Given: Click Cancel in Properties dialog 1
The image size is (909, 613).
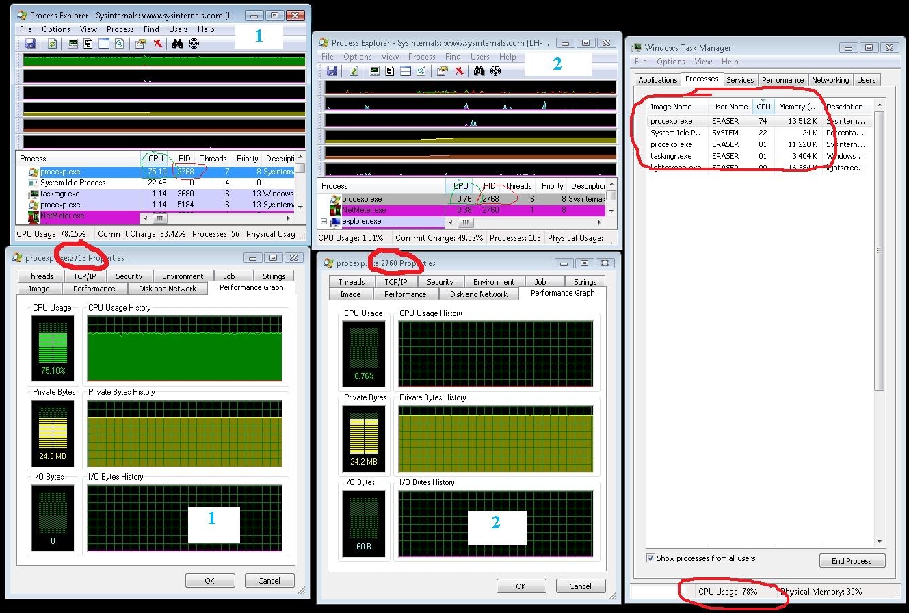Looking at the screenshot, I should 269,581.
